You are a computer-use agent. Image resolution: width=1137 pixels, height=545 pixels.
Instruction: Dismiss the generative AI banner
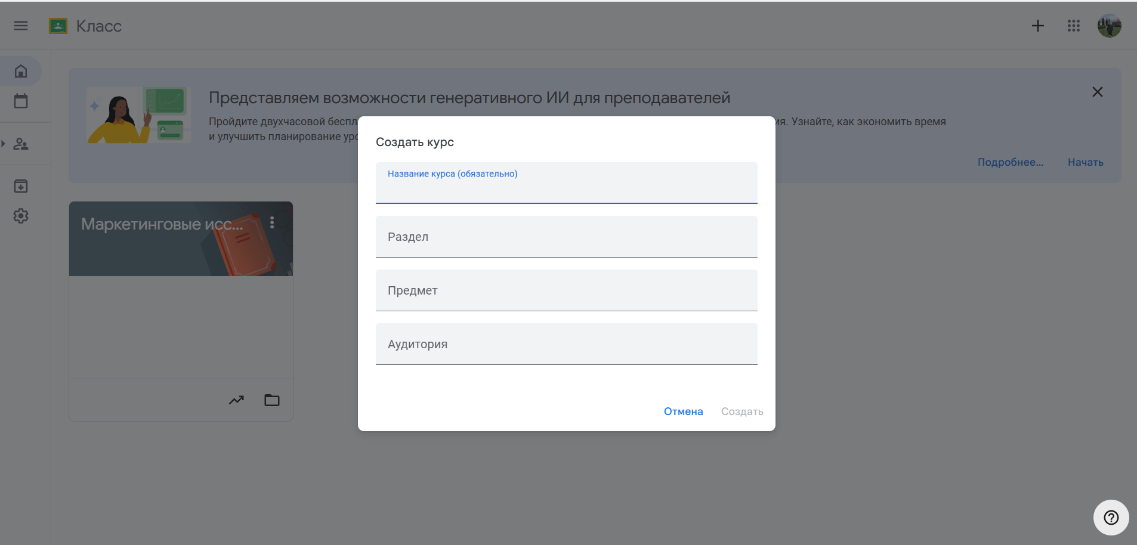coord(1098,92)
